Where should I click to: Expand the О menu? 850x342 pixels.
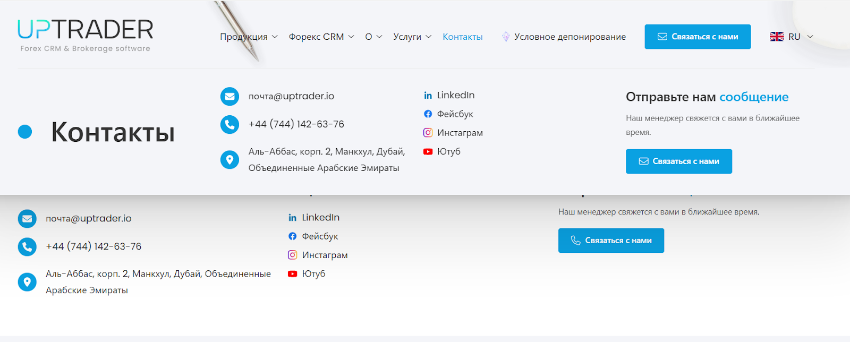pyautogui.click(x=373, y=37)
